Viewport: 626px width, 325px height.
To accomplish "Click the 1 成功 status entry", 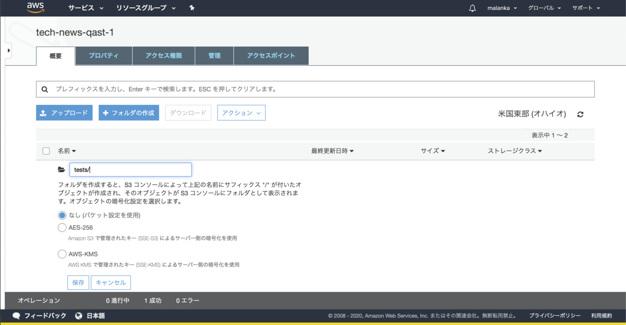I will pos(152,300).
